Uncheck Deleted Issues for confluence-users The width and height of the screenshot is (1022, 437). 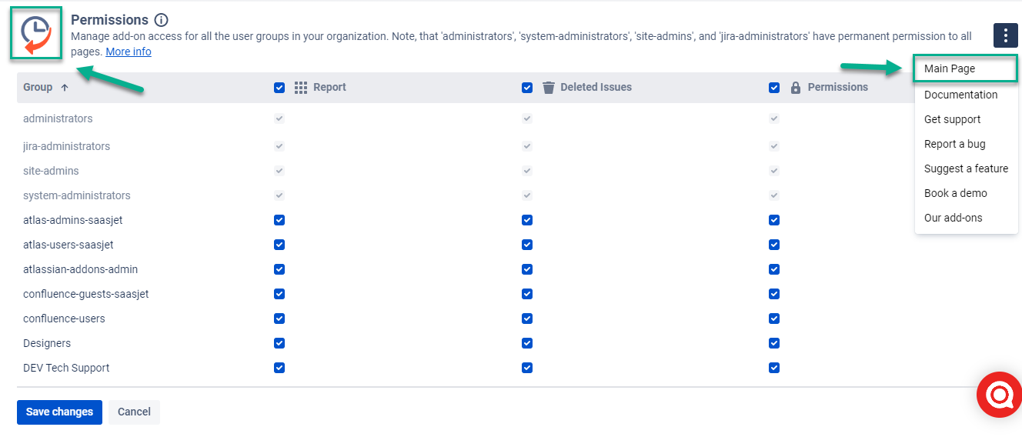point(527,319)
